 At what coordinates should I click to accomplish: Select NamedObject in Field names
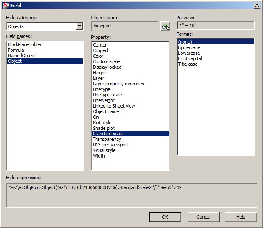point(45,56)
